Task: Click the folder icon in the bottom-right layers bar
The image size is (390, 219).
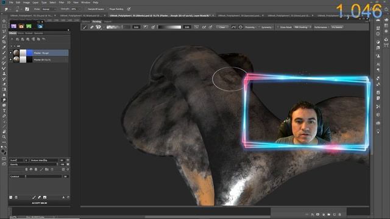Action: click(x=329, y=214)
